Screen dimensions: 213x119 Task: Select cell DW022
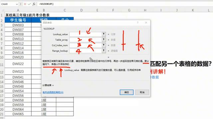coord(18,64)
